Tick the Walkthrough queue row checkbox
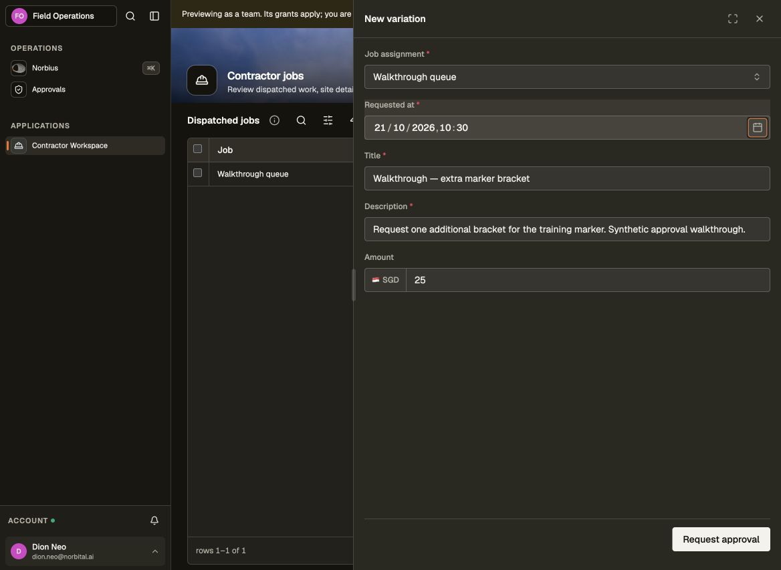 click(x=198, y=173)
